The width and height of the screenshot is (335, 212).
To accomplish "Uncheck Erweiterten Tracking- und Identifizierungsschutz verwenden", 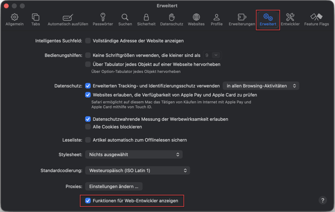I will [x=88, y=86].
